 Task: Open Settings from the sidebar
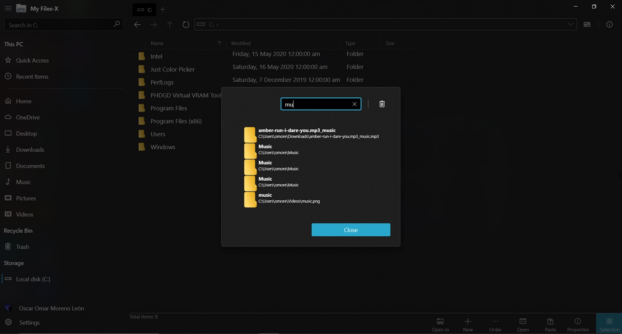click(29, 322)
